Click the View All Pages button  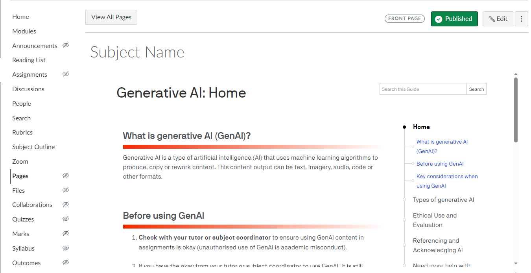(x=111, y=17)
